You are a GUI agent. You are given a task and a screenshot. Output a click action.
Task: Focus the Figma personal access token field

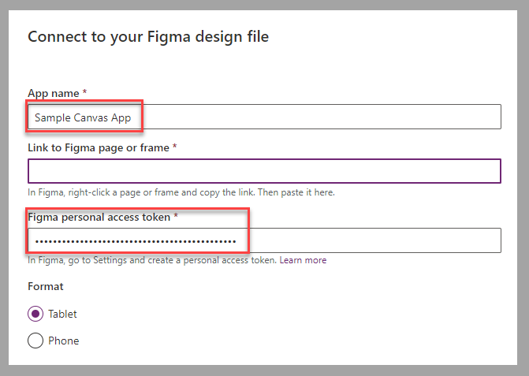[264, 240]
